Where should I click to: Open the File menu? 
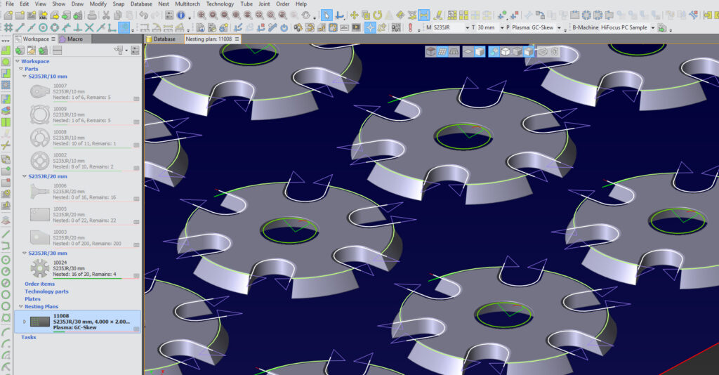coord(10,4)
